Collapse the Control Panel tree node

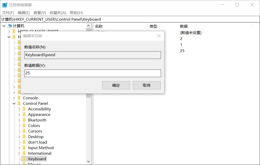[14, 103]
